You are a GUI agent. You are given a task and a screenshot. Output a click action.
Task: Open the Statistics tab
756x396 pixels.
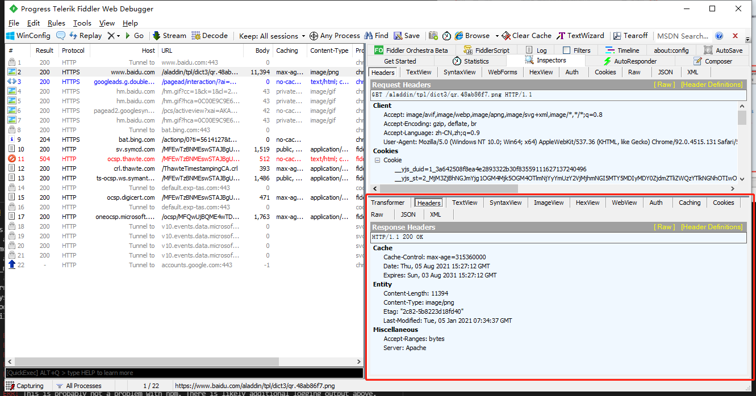pos(471,61)
